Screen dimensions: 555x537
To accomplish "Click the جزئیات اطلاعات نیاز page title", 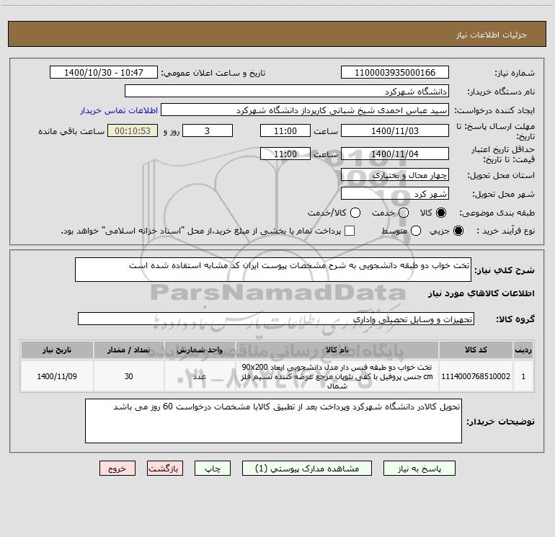I will tap(491, 35).
